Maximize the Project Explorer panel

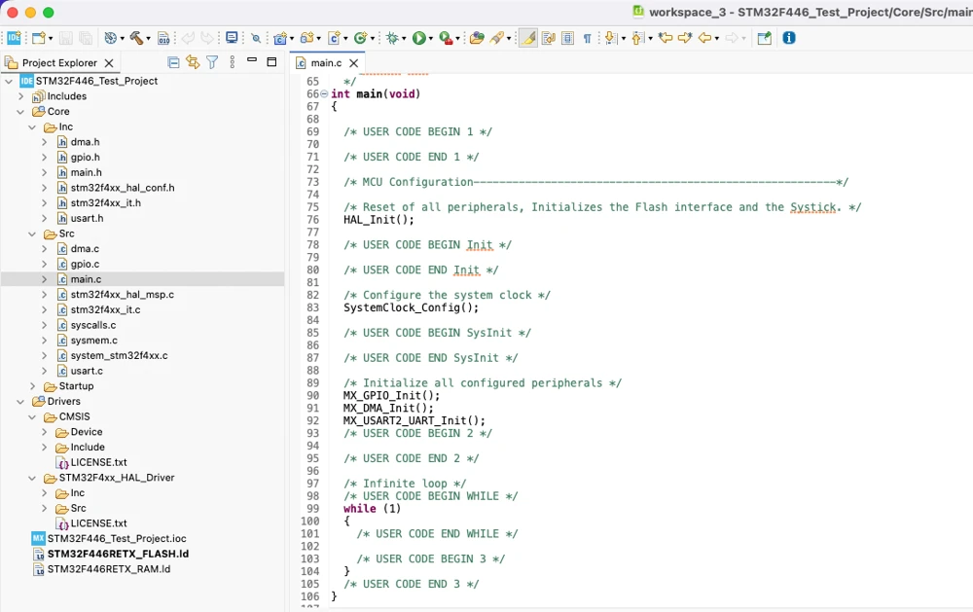click(x=271, y=61)
